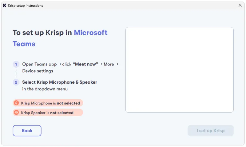246x147 pixels.
Task: Click the Device settings instruction text
Action: point(38,71)
